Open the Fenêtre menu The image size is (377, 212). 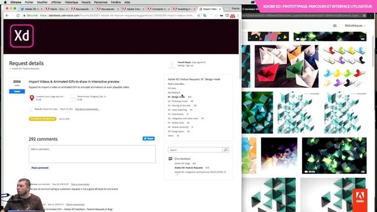click(116, 2)
